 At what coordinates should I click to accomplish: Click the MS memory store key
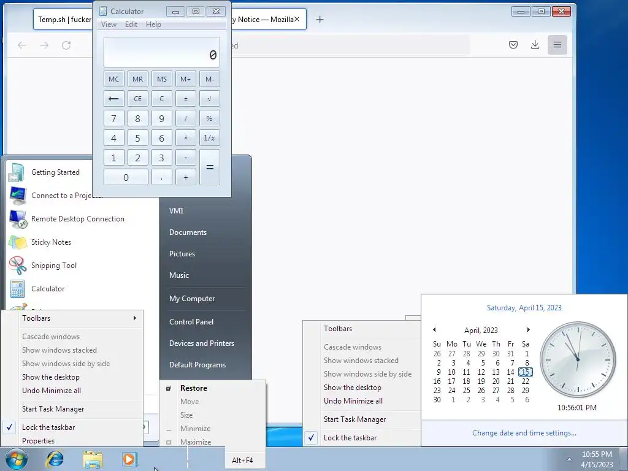(x=162, y=79)
